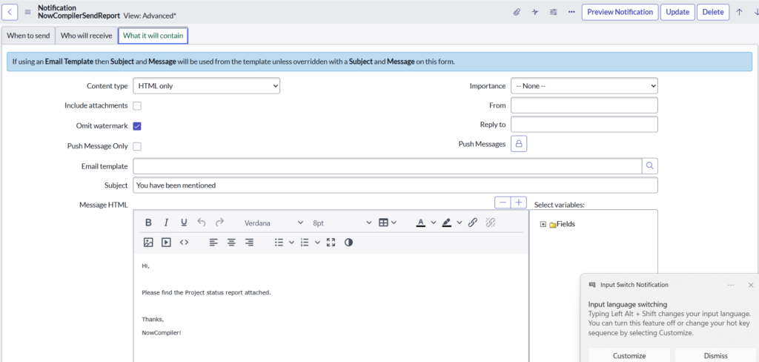759x362 pixels.
Task: Remove link with the unlink icon
Action: click(x=491, y=223)
